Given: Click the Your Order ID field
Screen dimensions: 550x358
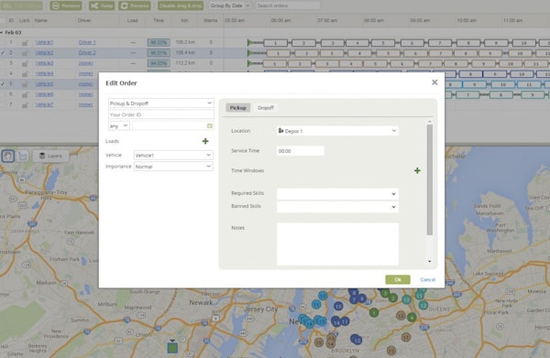Looking at the screenshot, I should point(160,114).
